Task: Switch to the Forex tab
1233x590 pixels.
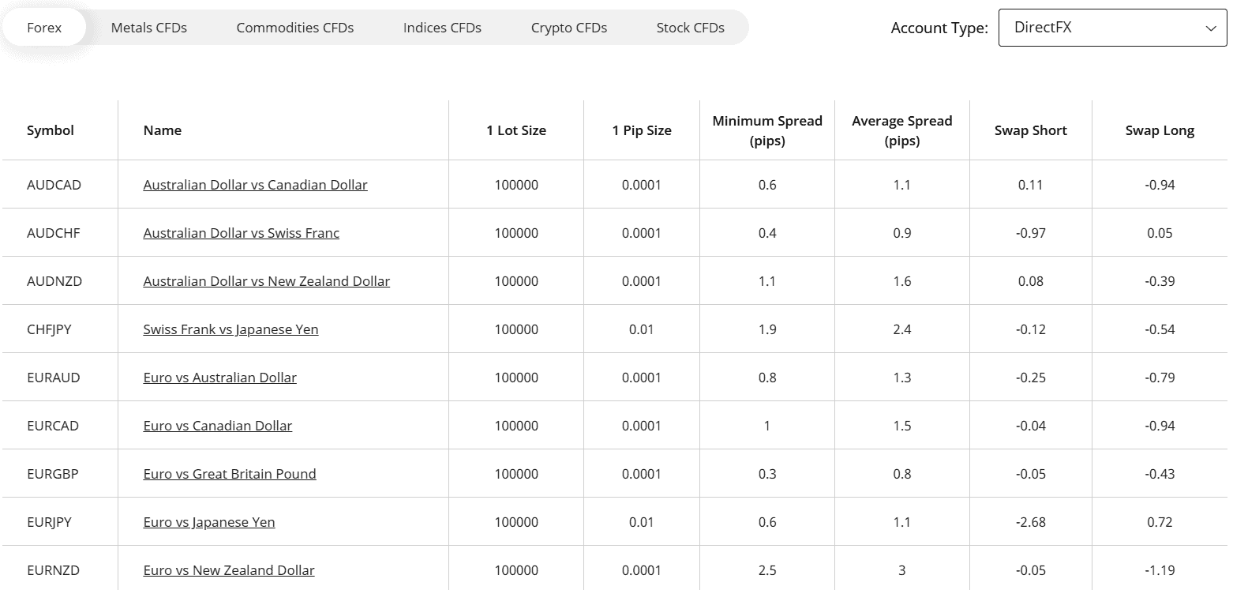Action: pos(44,28)
